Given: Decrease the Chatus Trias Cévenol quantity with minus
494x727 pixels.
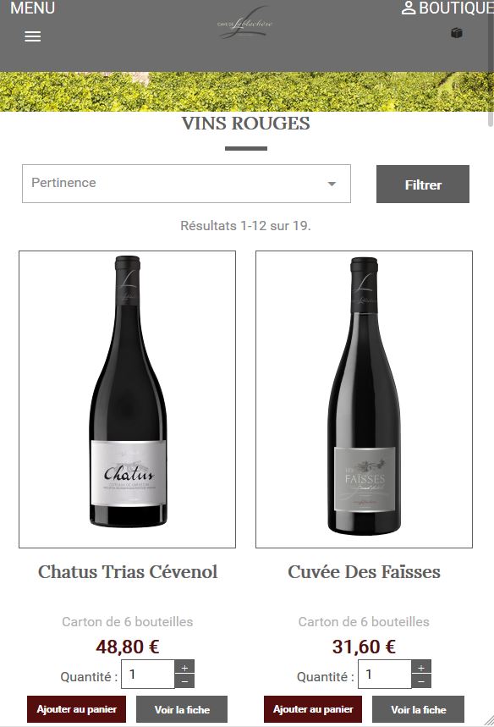Looking at the screenshot, I should (184, 681).
